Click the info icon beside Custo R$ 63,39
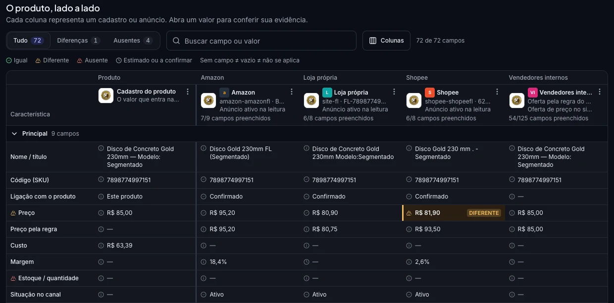The width and height of the screenshot is (614, 303). click(x=101, y=246)
